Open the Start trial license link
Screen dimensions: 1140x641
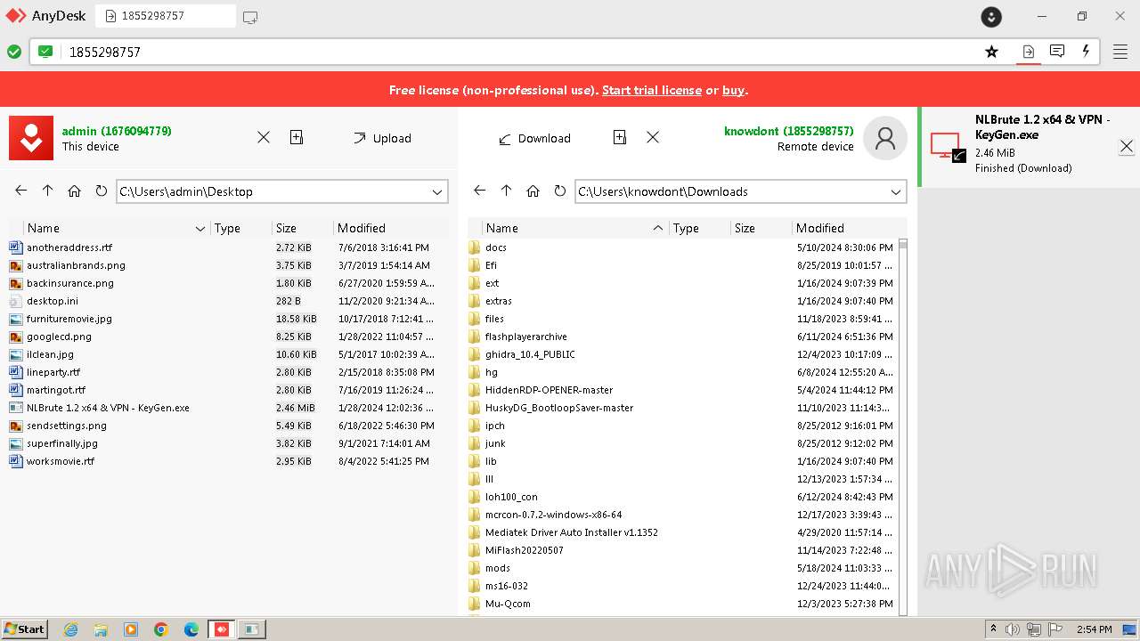tap(652, 90)
